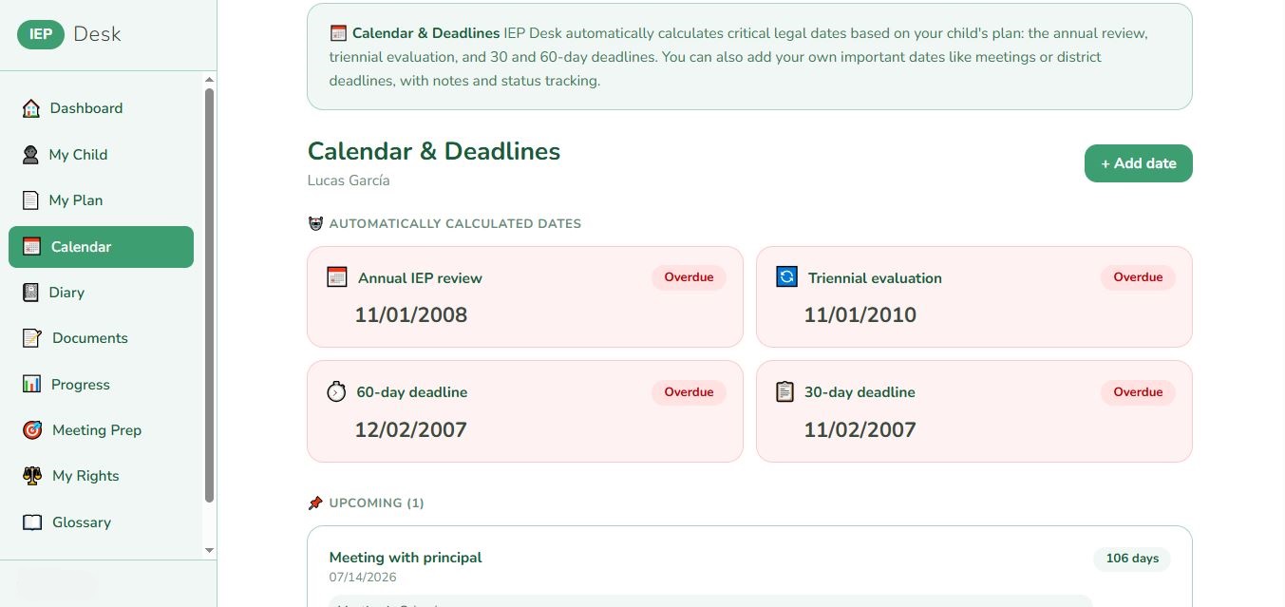Screen dimensions: 1285x607
Task: Click the IEP Desk logo badge
Action: point(39,33)
